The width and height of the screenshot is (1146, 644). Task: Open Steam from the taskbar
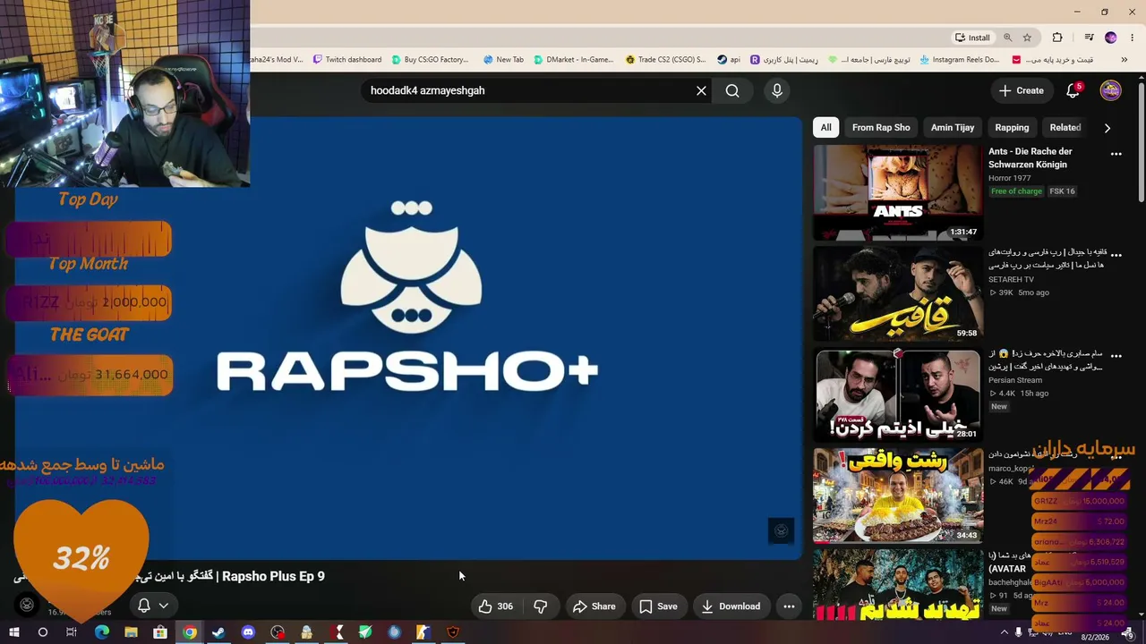[x=218, y=632]
